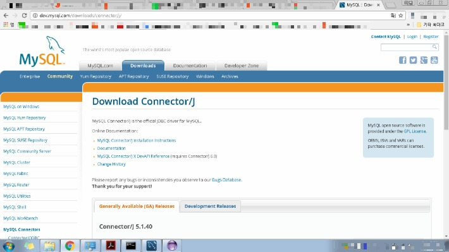
Task: Open MySQL Yum Repository sidebar link
Action: point(24,117)
